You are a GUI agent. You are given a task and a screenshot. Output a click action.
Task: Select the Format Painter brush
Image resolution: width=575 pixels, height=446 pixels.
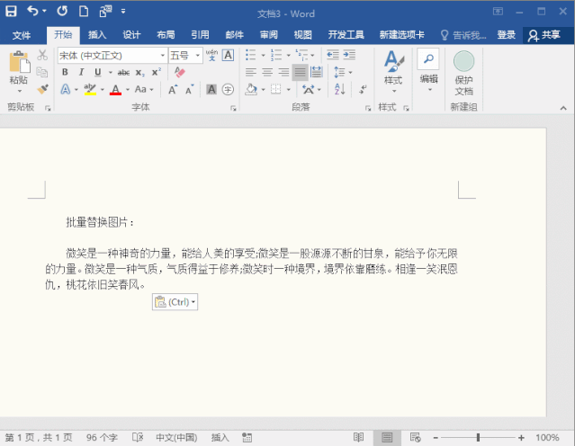coord(42,89)
